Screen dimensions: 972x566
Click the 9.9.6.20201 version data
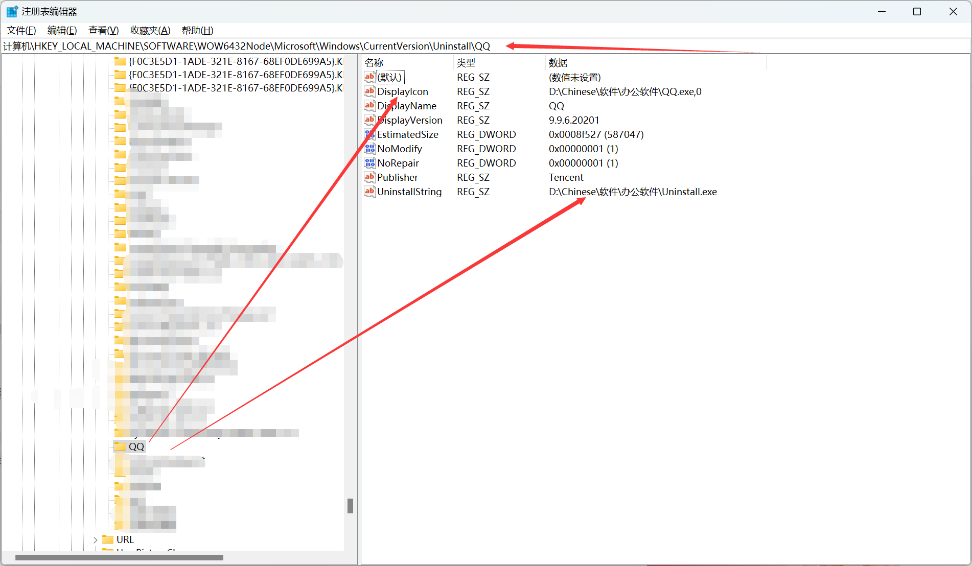[574, 120]
